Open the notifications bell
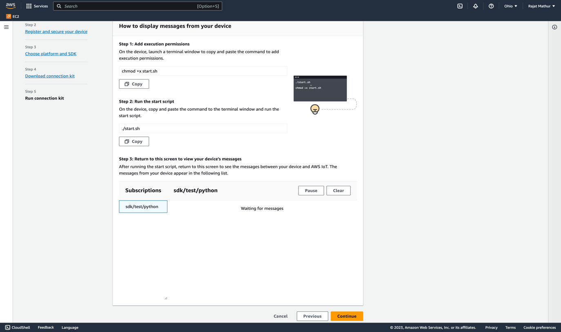 click(x=475, y=6)
